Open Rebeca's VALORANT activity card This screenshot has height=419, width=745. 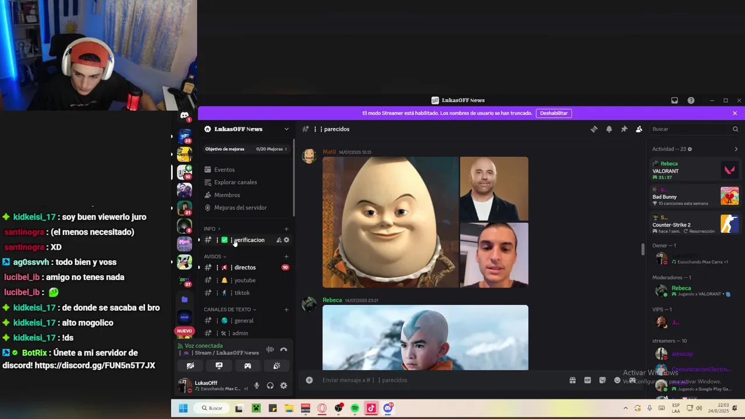pos(694,170)
